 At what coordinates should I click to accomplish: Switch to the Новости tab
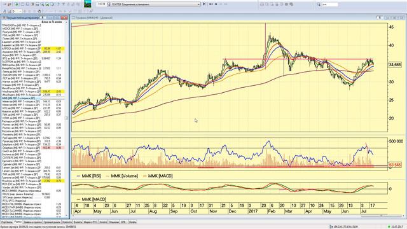tap(67, 222)
